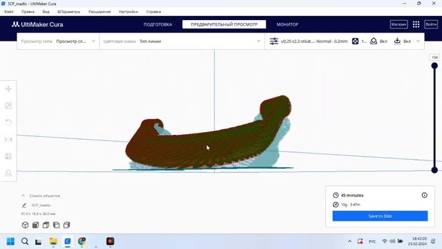Switch to the ПОДГОТОВКА stage

tap(157, 25)
